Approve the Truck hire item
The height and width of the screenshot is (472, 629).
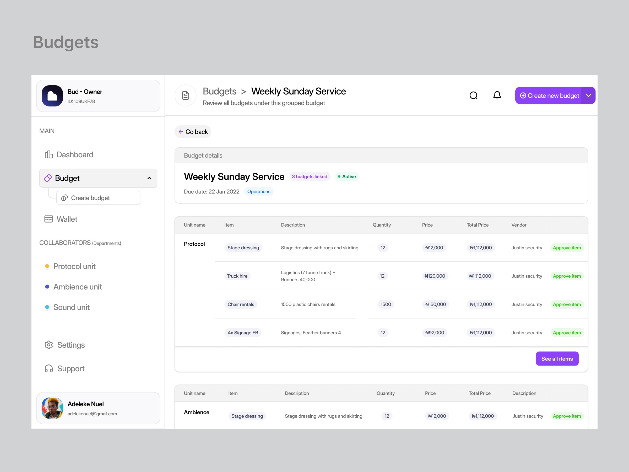[566, 276]
